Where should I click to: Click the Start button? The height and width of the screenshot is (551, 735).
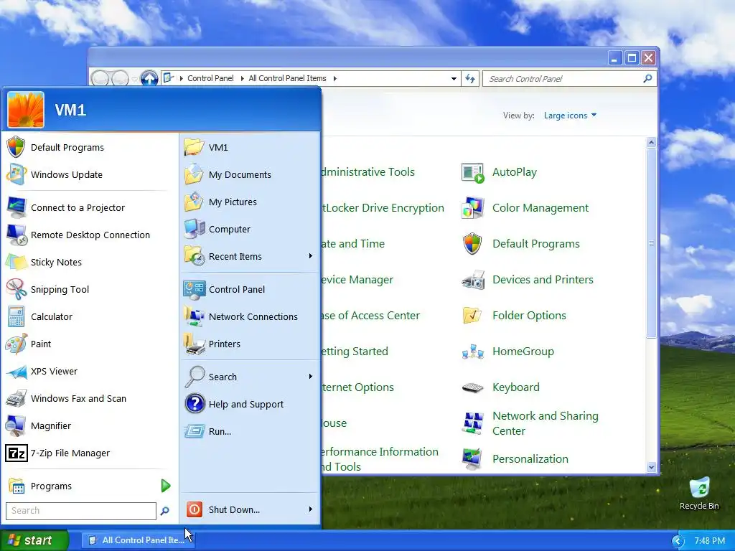(x=34, y=540)
